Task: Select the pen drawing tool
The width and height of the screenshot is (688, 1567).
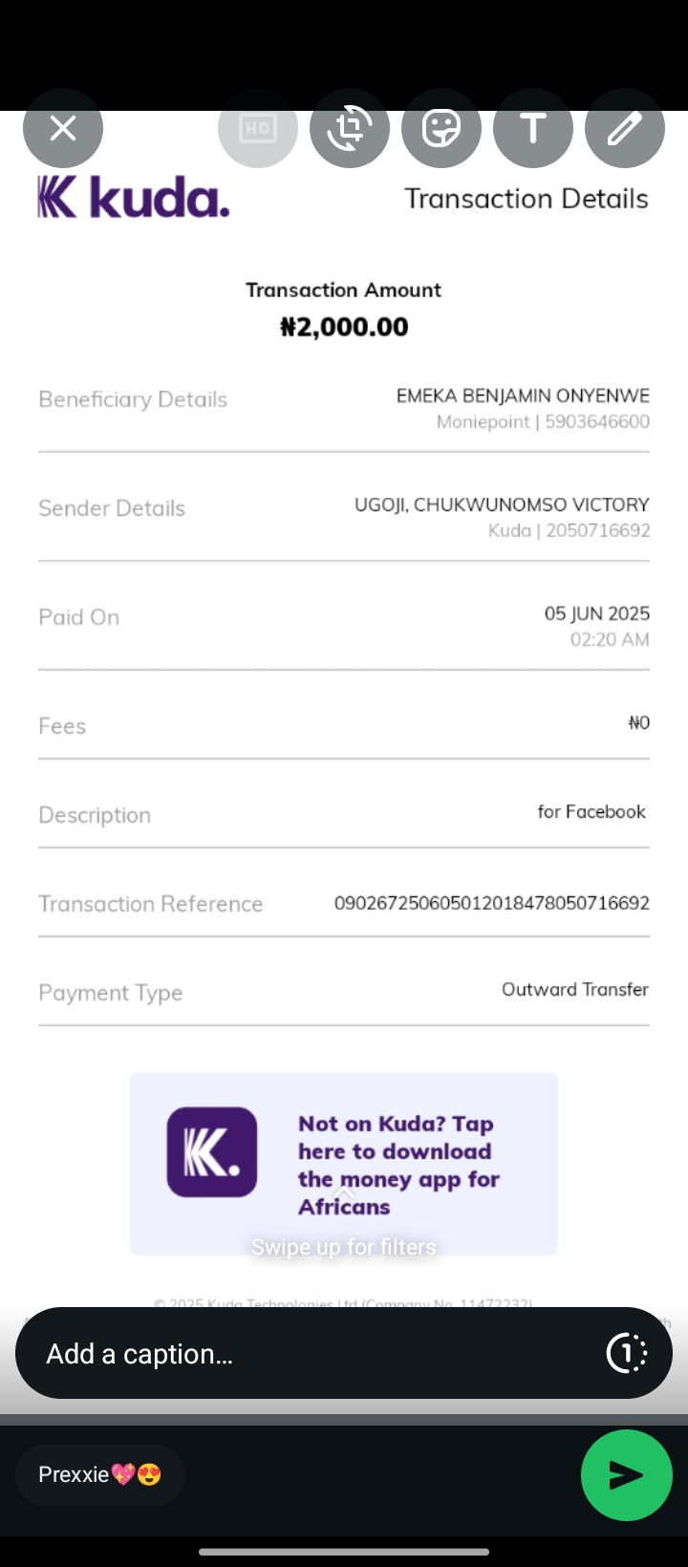Action: tap(625, 128)
